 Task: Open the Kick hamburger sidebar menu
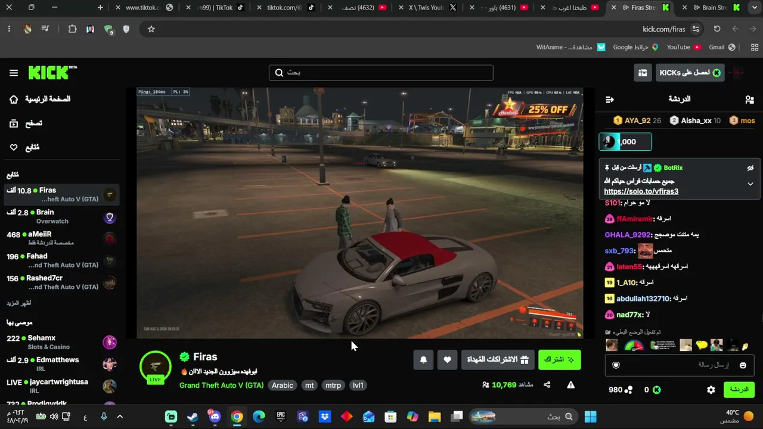click(x=14, y=73)
